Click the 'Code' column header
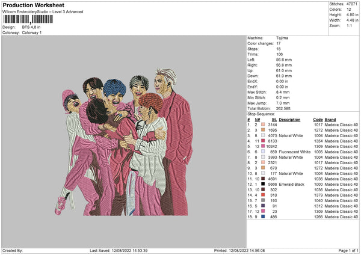 point(318,120)
